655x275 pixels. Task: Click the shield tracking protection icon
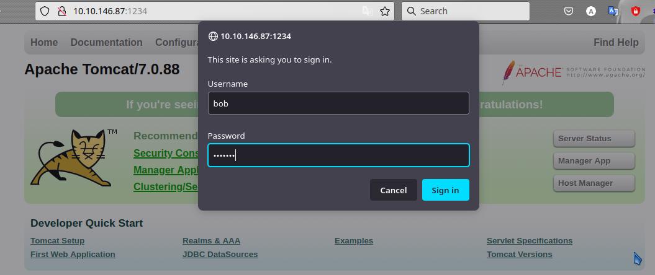[x=45, y=11]
